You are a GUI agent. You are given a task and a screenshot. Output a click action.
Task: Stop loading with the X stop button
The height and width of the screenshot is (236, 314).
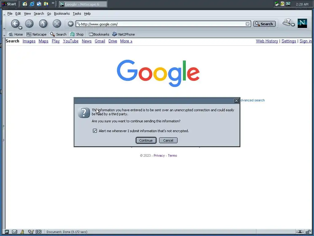click(x=57, y=24)
